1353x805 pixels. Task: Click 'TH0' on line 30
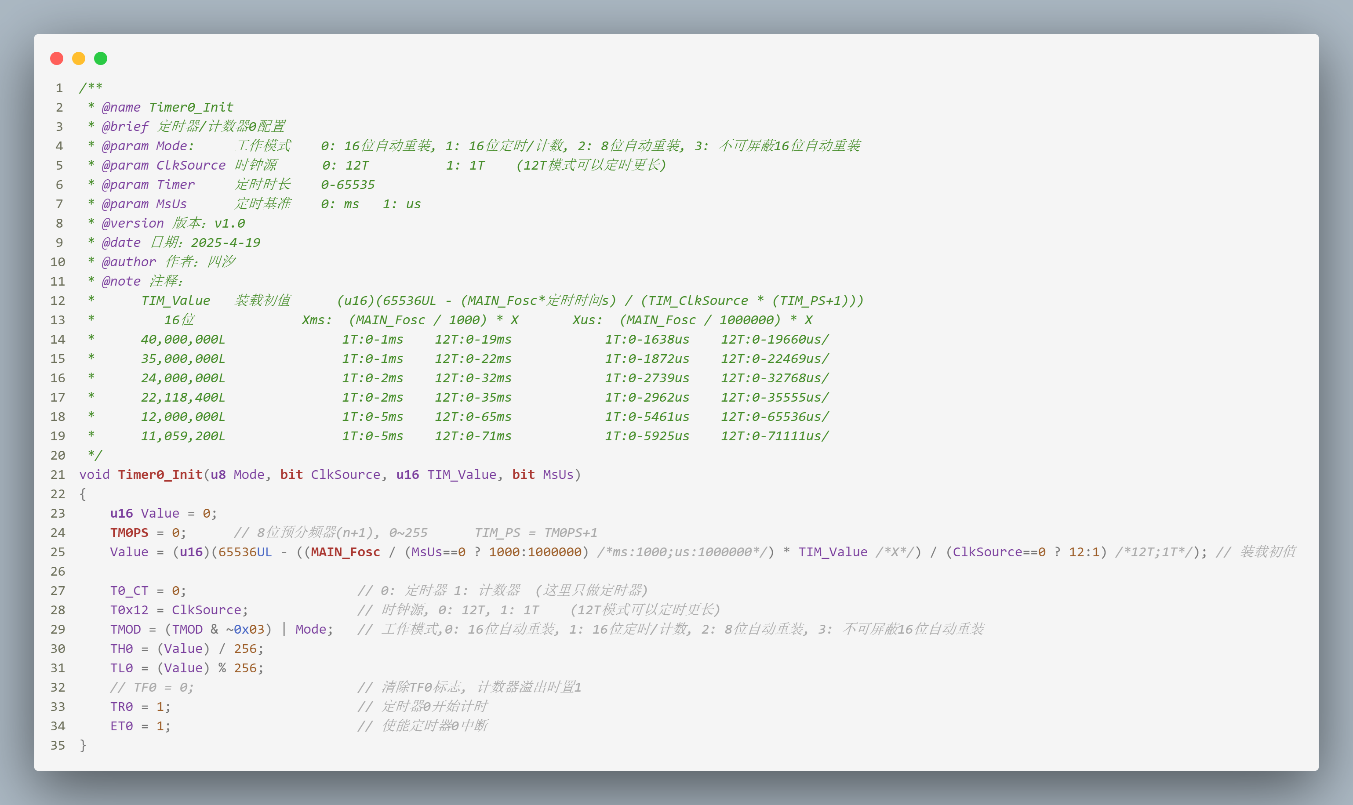121,649
